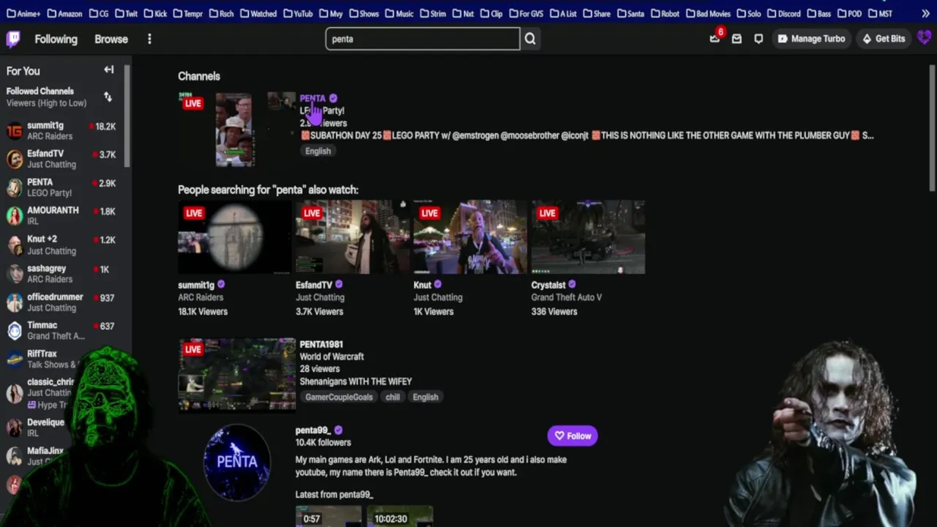Click the English tag under PENTA stream
Image resolution: width=937 pixels, height=527 pixels.
(x=318, y=151)
